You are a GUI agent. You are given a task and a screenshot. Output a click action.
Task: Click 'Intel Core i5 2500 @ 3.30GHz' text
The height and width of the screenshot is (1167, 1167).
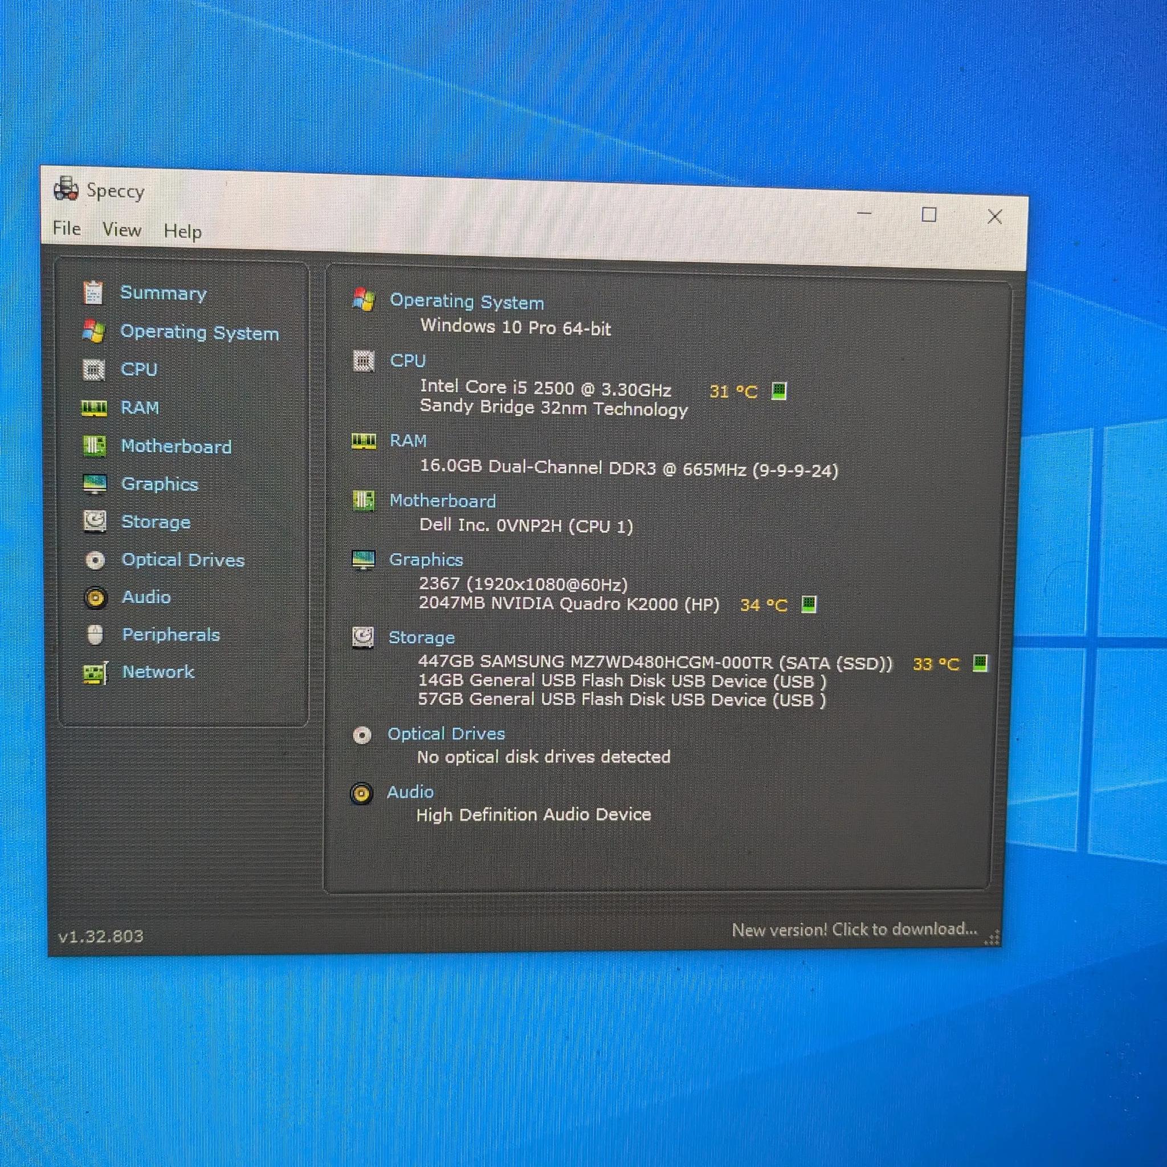pyautogui.click(x=546, y=389)
